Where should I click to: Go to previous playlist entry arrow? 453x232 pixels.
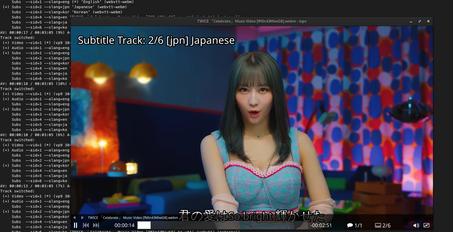tap(74, 217)
